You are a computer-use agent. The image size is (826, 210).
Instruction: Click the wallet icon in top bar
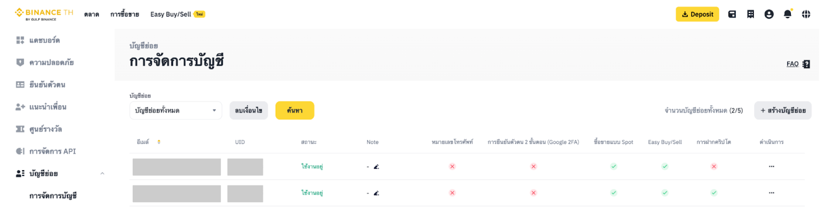(x=732, y=14)
